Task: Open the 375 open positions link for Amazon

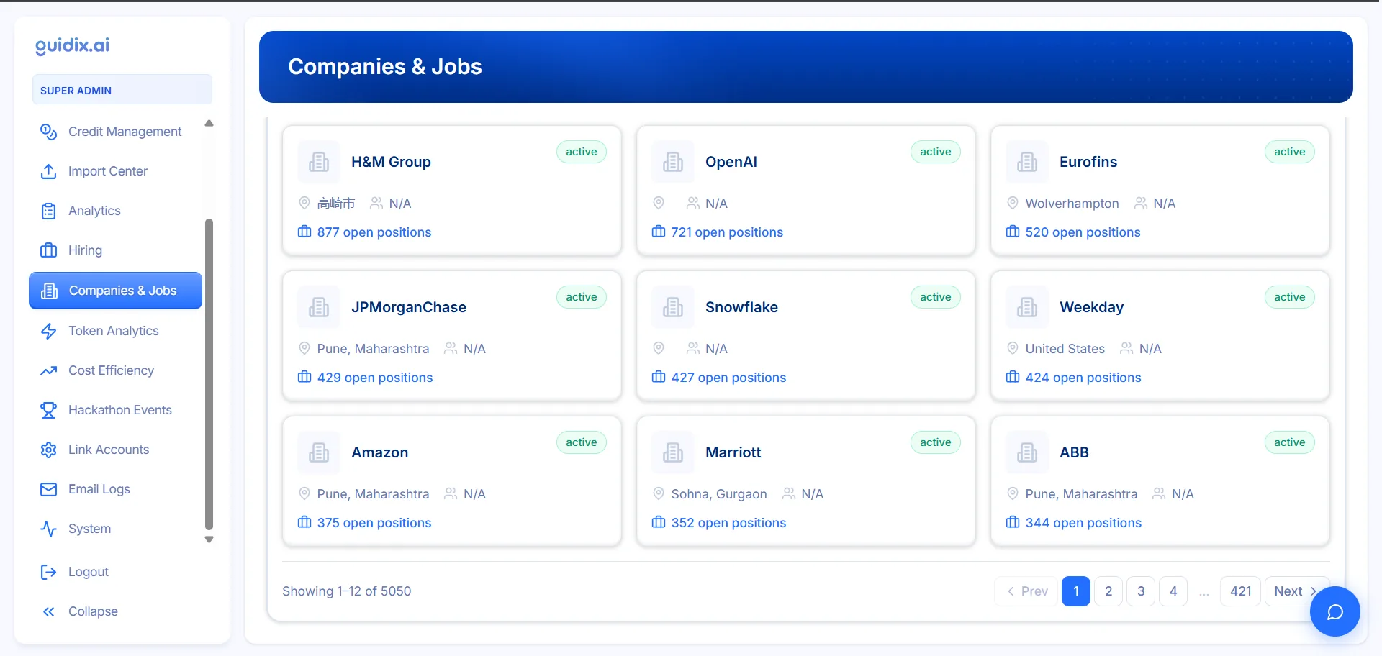Action: [374, 523]
